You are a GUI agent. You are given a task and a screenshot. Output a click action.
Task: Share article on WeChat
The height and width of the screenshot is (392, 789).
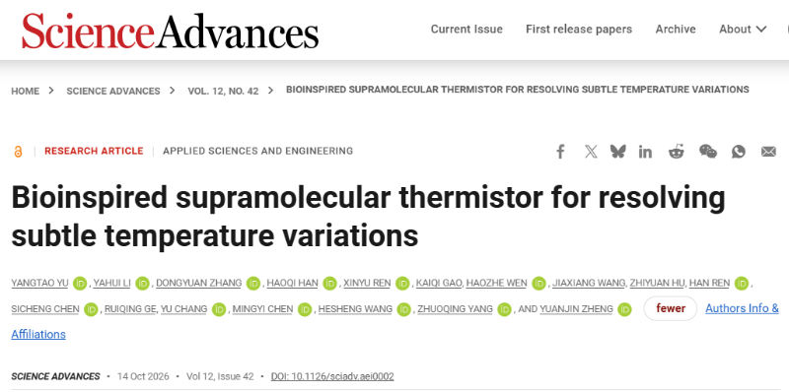pyautogui.click(x=708, y=152)
